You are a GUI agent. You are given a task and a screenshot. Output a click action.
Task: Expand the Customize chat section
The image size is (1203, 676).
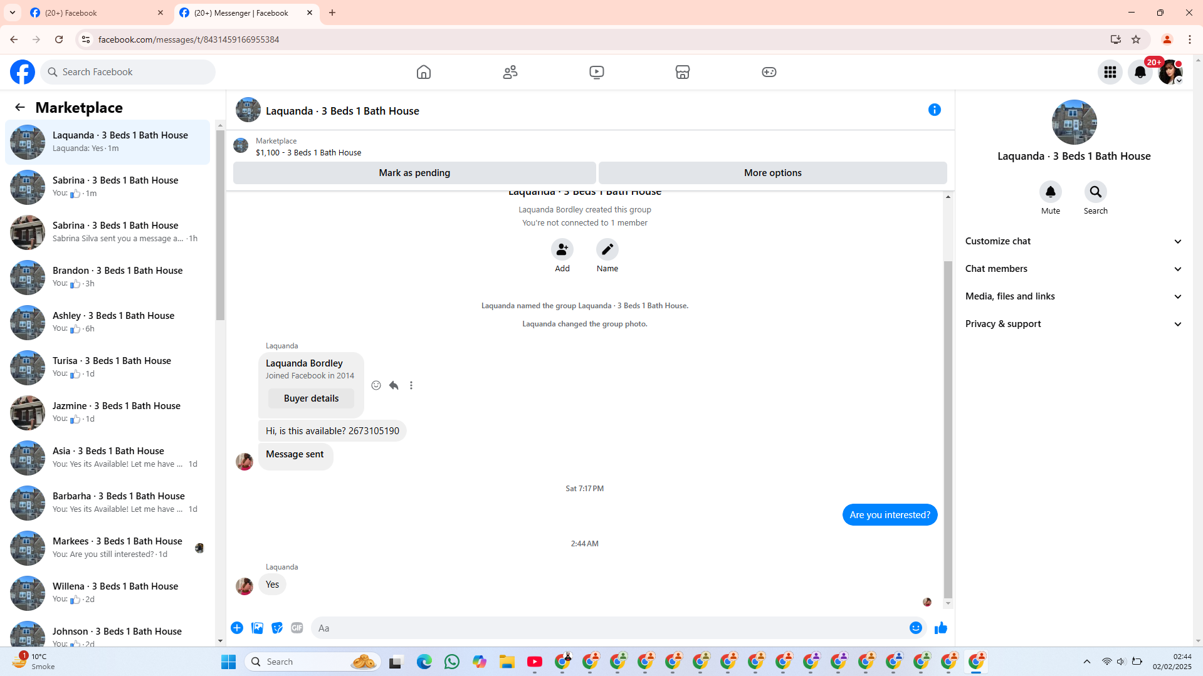pyautogui.click(x=1074, y=241)
